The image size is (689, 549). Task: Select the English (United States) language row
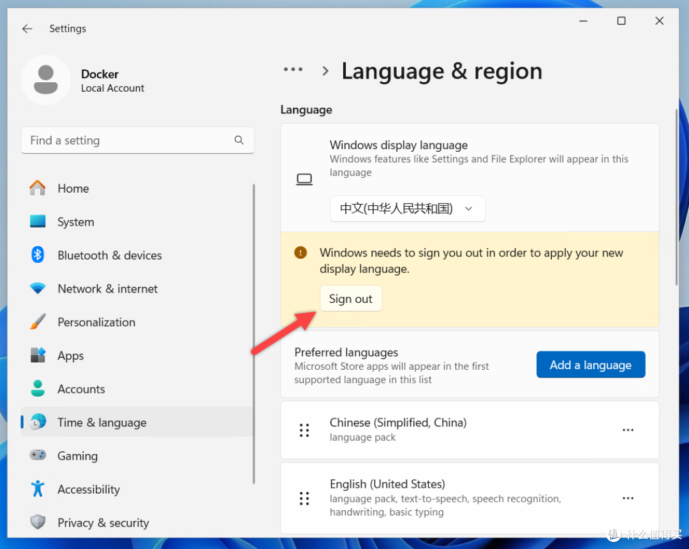470,498
